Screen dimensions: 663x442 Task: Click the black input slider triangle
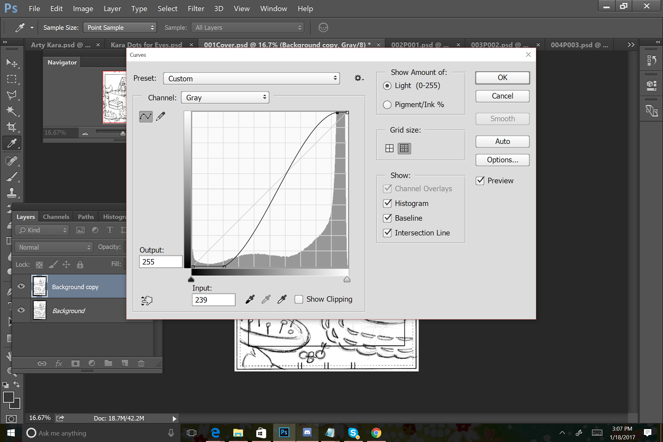coord(191,280)
